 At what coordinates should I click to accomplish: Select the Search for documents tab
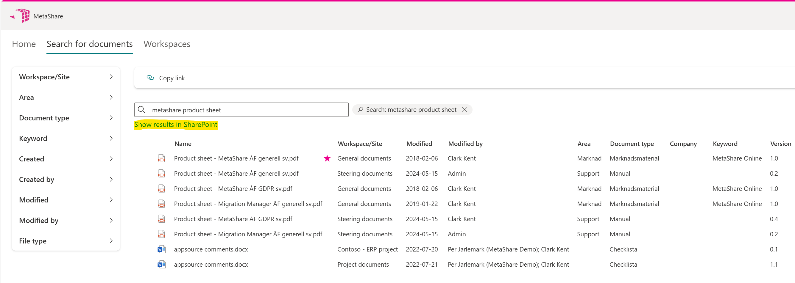coord(90,44)
